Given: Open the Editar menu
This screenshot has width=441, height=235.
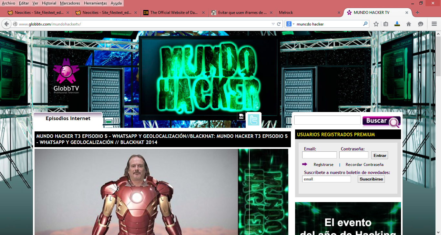Looking at the screenshot, I should tap(24, 3).
